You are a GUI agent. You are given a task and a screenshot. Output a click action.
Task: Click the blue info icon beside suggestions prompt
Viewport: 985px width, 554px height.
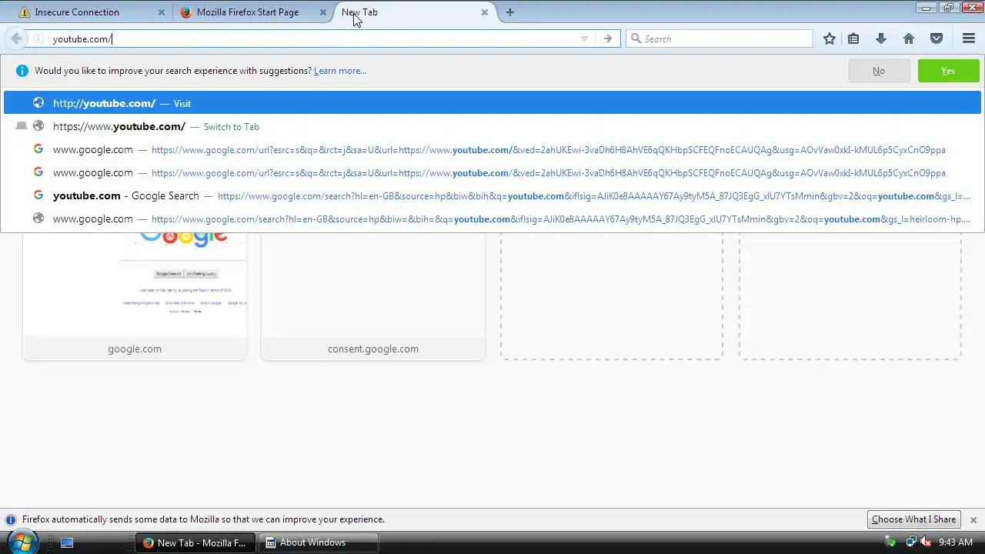tap(22, 71)
